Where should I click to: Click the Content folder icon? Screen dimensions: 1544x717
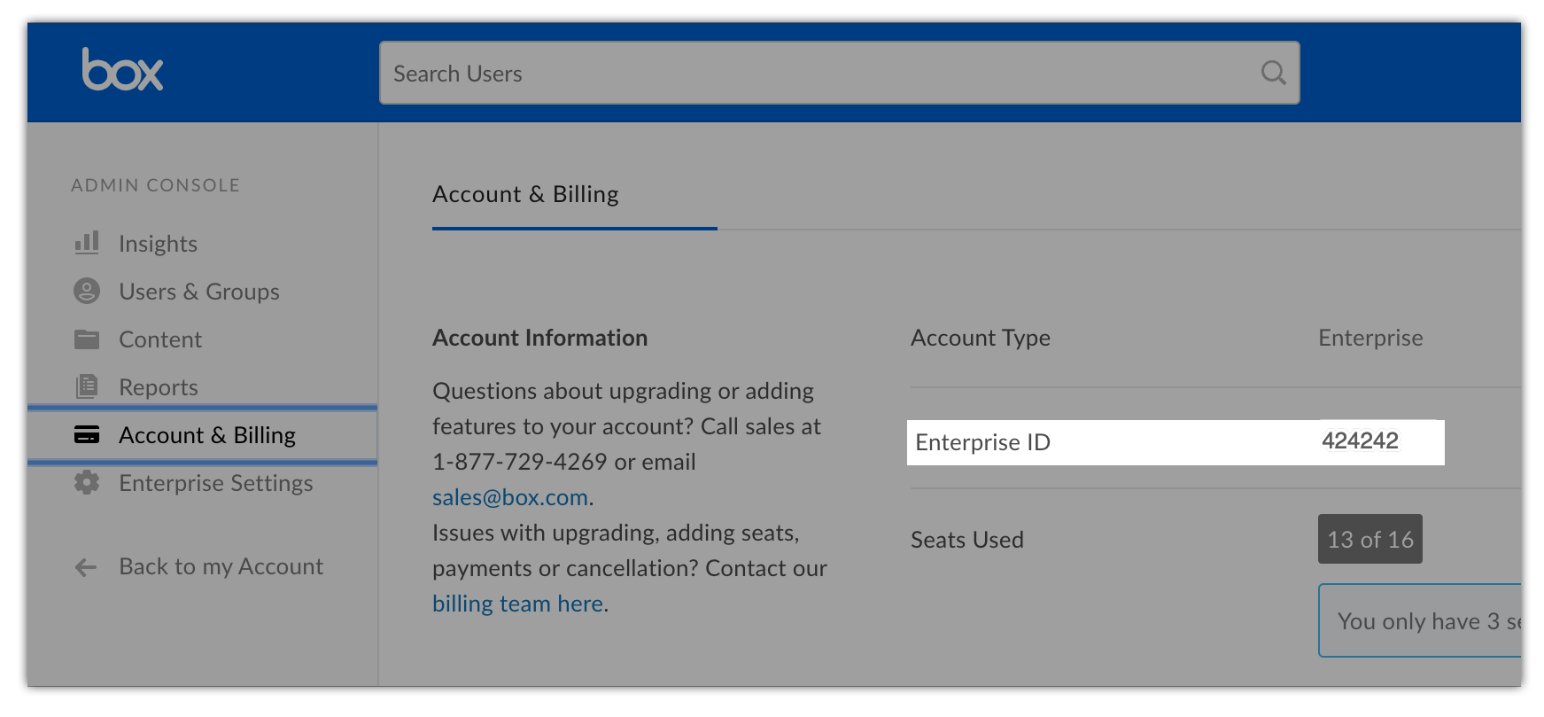click(87, 339)
